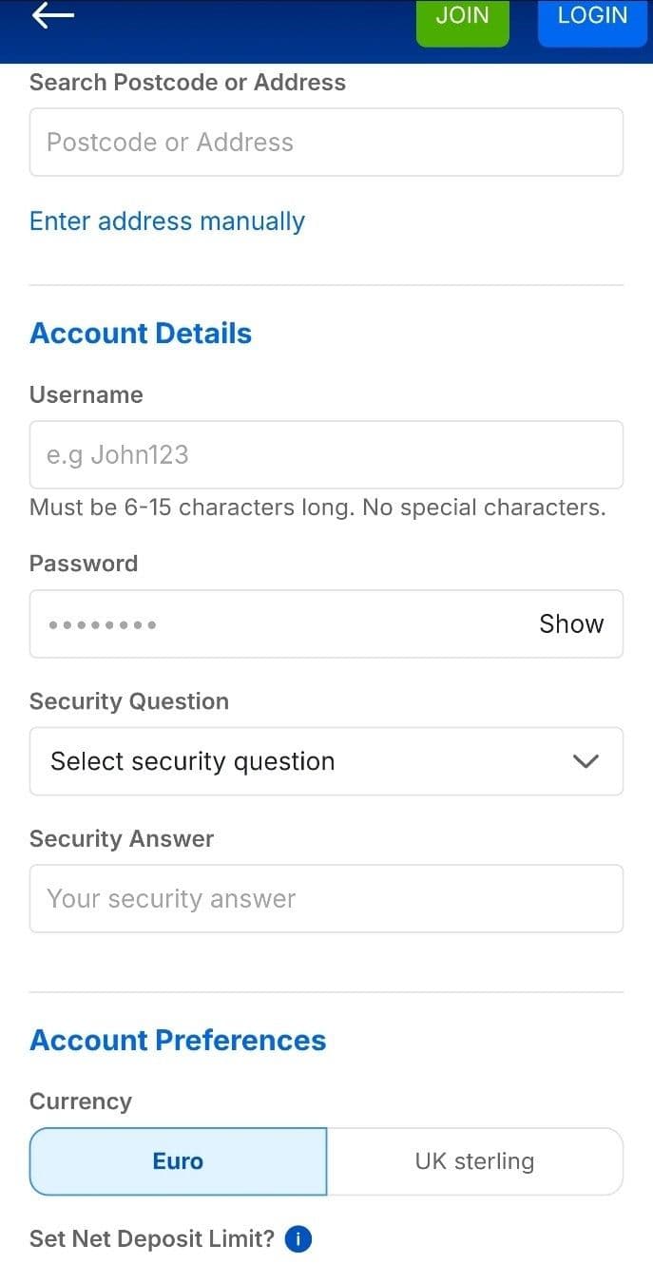Click the Currency section label
Image resolution: width=653 pixels, height=1264 pixels.
tap(80, 1101)
